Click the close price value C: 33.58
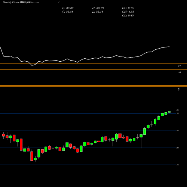The image size is (187, 187). click(68, 12)
